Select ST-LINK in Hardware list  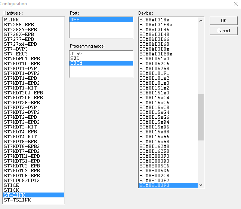[x=34, y=195]
